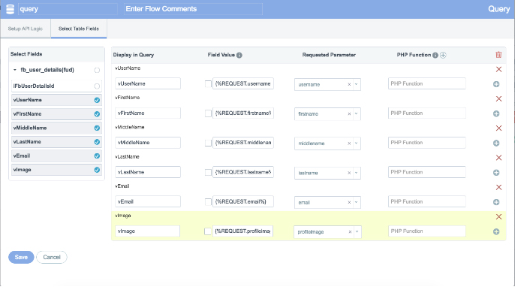
Task: Clear the lastname requested parameter
Action: pos(349,173)
